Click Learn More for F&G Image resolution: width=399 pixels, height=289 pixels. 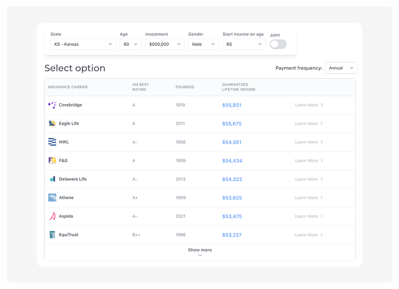click(309, 161)
